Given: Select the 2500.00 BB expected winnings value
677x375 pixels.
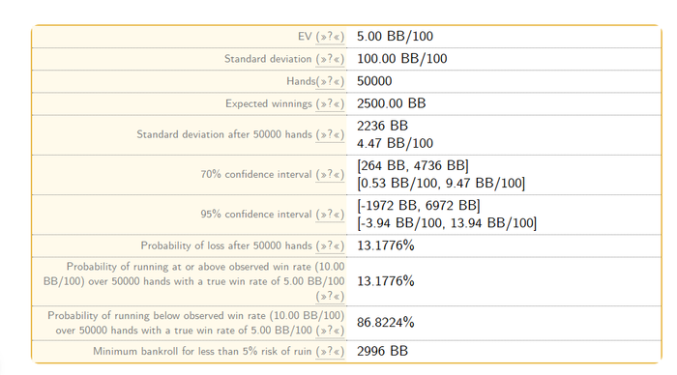Looking at the screenshot, I should click(391, 103).
